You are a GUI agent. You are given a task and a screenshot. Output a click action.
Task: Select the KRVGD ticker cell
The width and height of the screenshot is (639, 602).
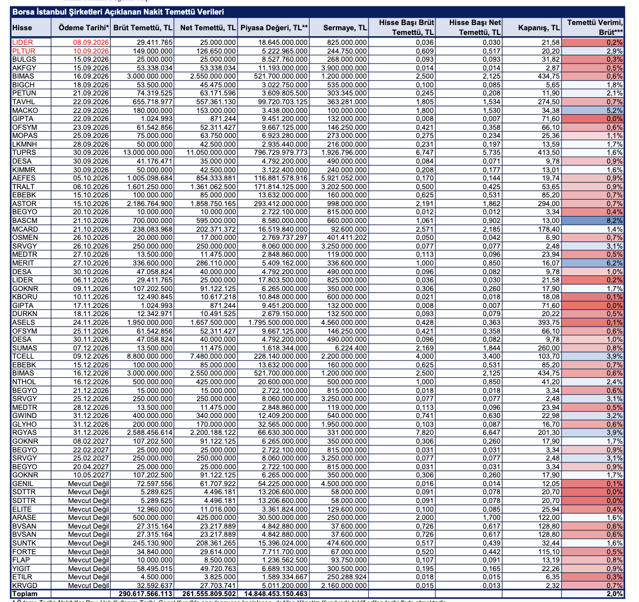tap(24, 586)
